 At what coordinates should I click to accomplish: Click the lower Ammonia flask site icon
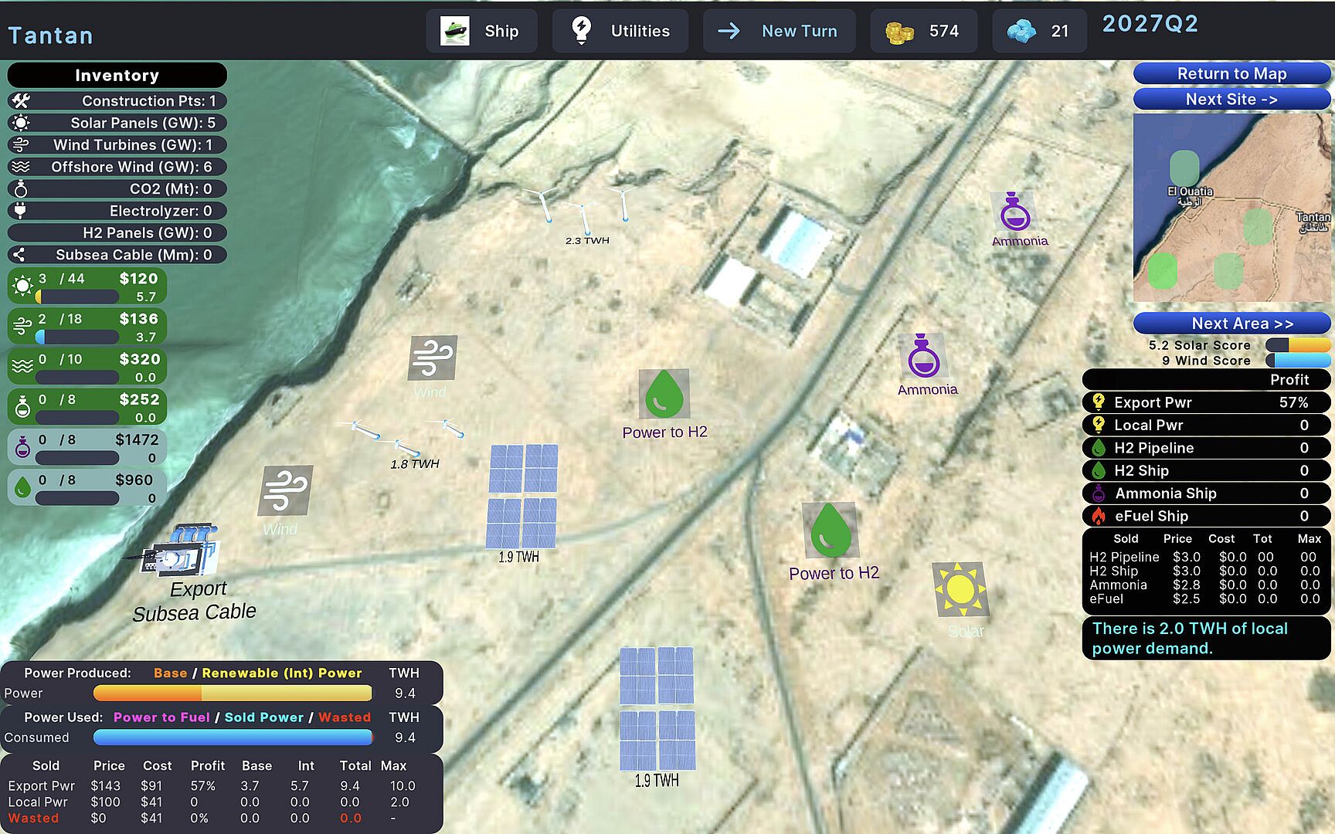(923, 357)
